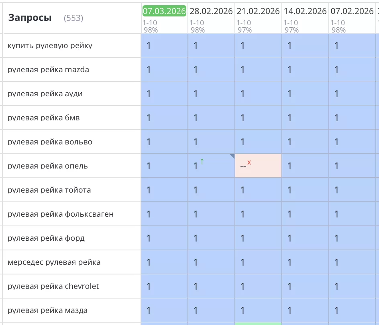Viewport: 379px width, 325px height.
Task: Click the corner triangle marker in the опель row
Action: 232,156
